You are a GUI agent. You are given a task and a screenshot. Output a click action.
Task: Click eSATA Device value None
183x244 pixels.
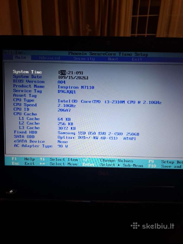point(63,142)
